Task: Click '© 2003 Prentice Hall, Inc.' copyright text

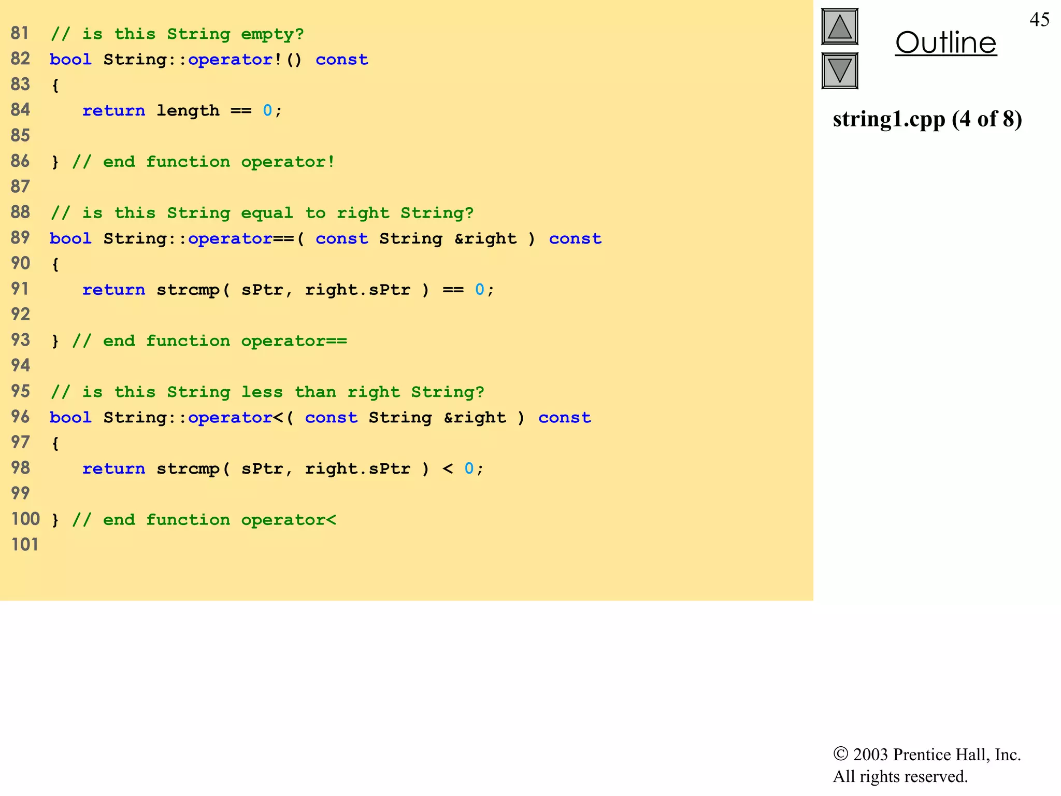Action: point(927,755)
